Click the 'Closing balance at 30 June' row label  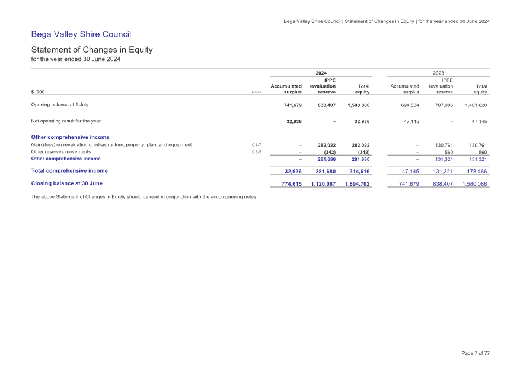(66, 183)
